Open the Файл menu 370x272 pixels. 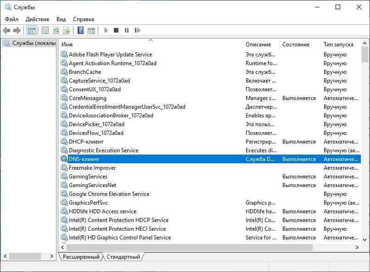click(12, 19)
